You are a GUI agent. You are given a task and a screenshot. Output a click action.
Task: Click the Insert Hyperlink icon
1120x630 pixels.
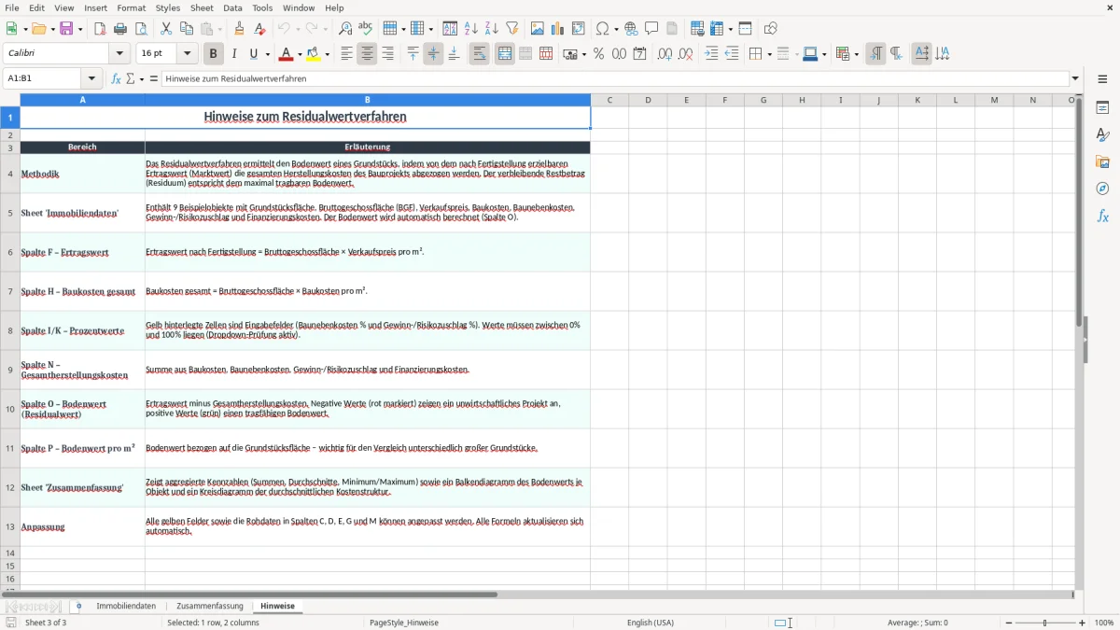tap(631, 29)
